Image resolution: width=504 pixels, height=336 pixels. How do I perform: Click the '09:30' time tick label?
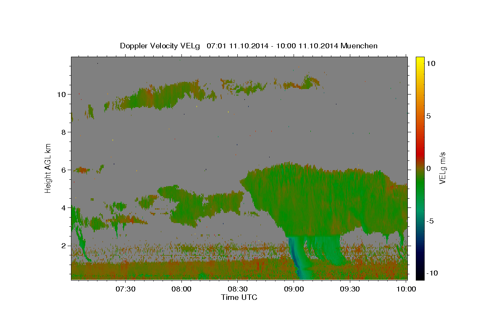tap(350, 289)
